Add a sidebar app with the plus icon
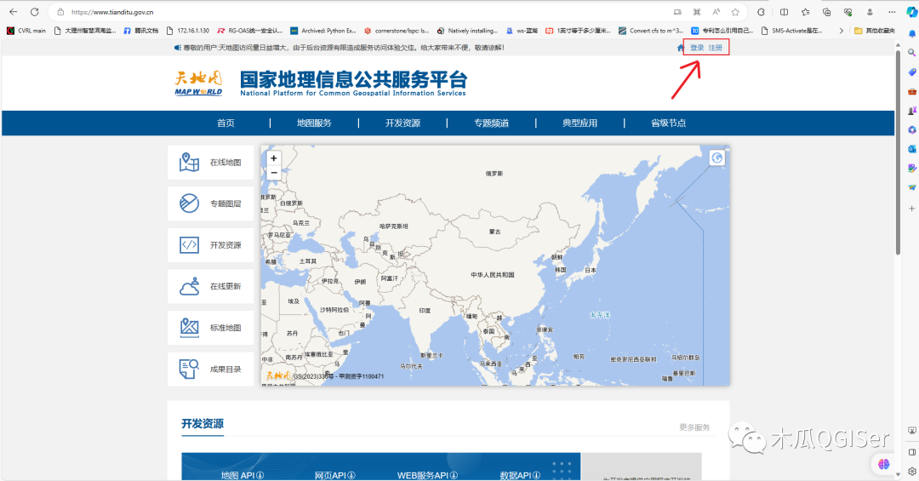919x481 pixels. pyautogui.click(x=912, y=209)
